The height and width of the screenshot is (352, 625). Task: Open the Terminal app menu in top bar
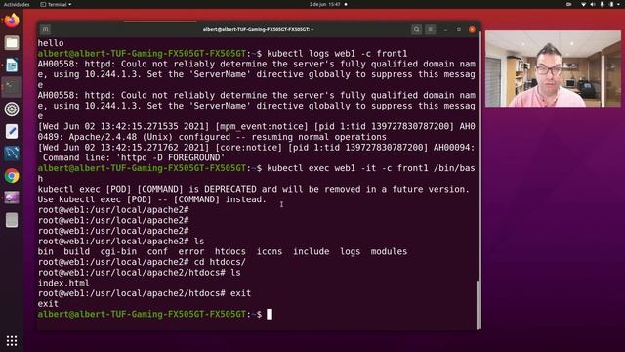click(x=57, y=4)
